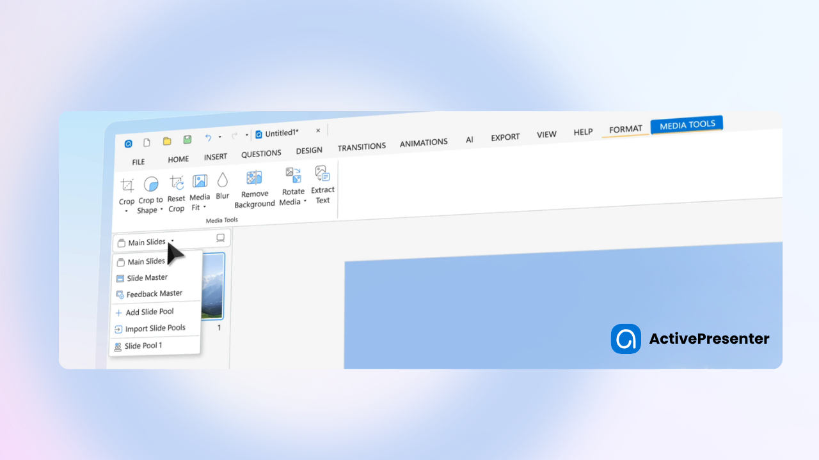
Task: Click the Rotate Media icon
Action: pos(294,175)
